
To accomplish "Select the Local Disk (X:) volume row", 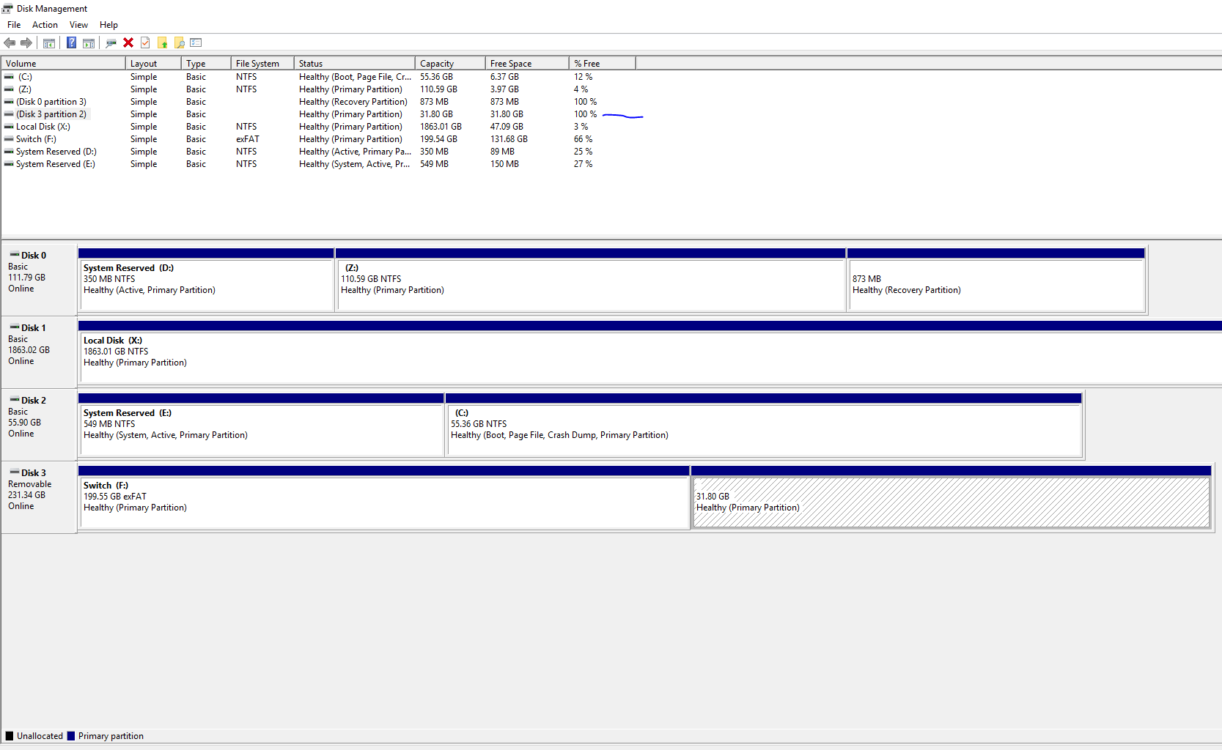I will point(319,127).
